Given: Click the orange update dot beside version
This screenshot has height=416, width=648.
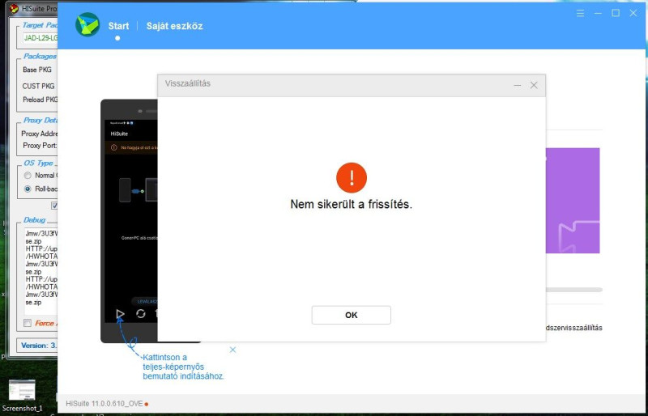Looking at the screenshot, I should point(147,404).
